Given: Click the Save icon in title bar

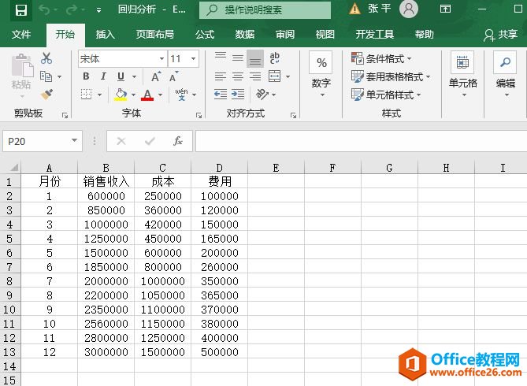Looking at the screenshot, I should pyautogui.click(x=20, y=10).
